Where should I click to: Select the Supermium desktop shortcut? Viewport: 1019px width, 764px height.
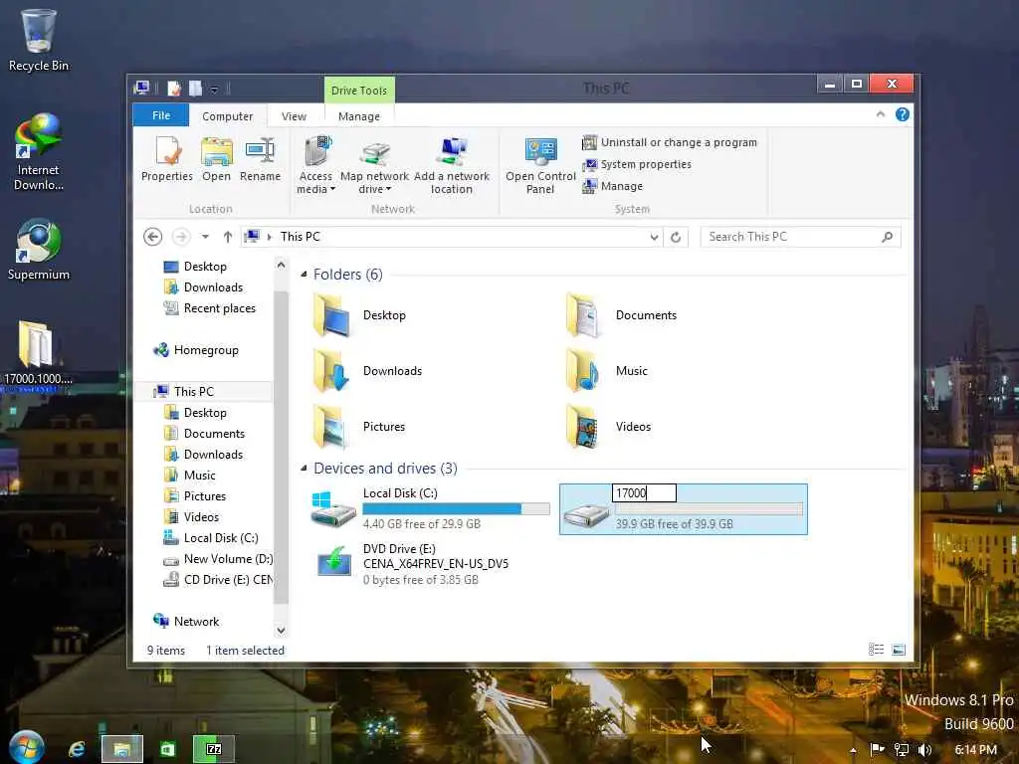tap(39, 250)
